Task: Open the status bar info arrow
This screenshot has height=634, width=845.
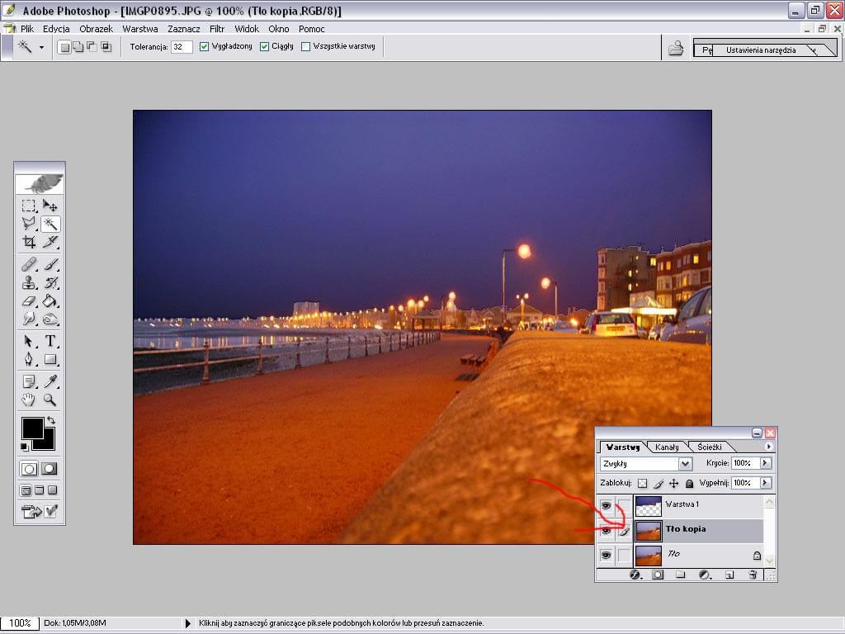Action: tap(187, 623)
